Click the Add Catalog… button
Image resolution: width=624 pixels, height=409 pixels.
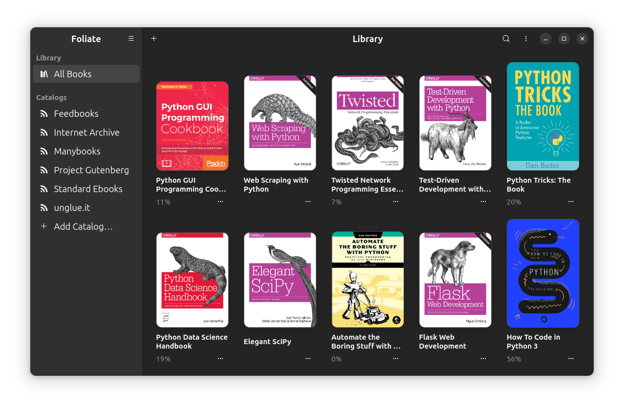pos(86,226)
